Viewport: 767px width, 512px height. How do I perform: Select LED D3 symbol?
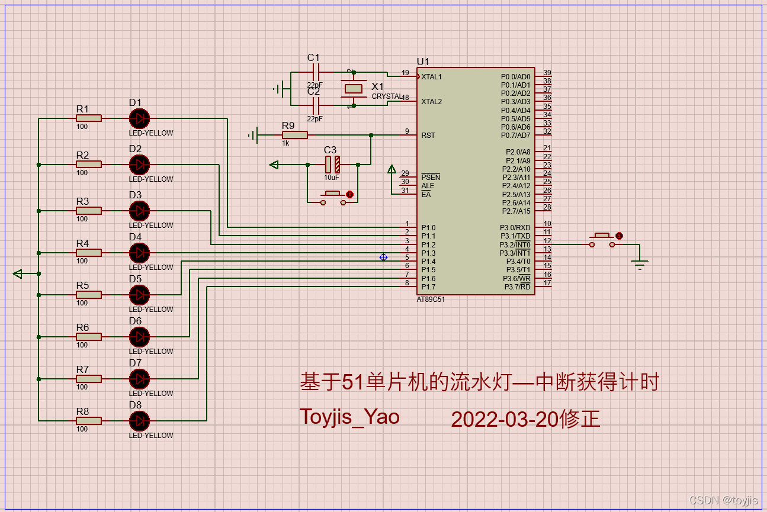pyautogui.click(x=139, y=210)
